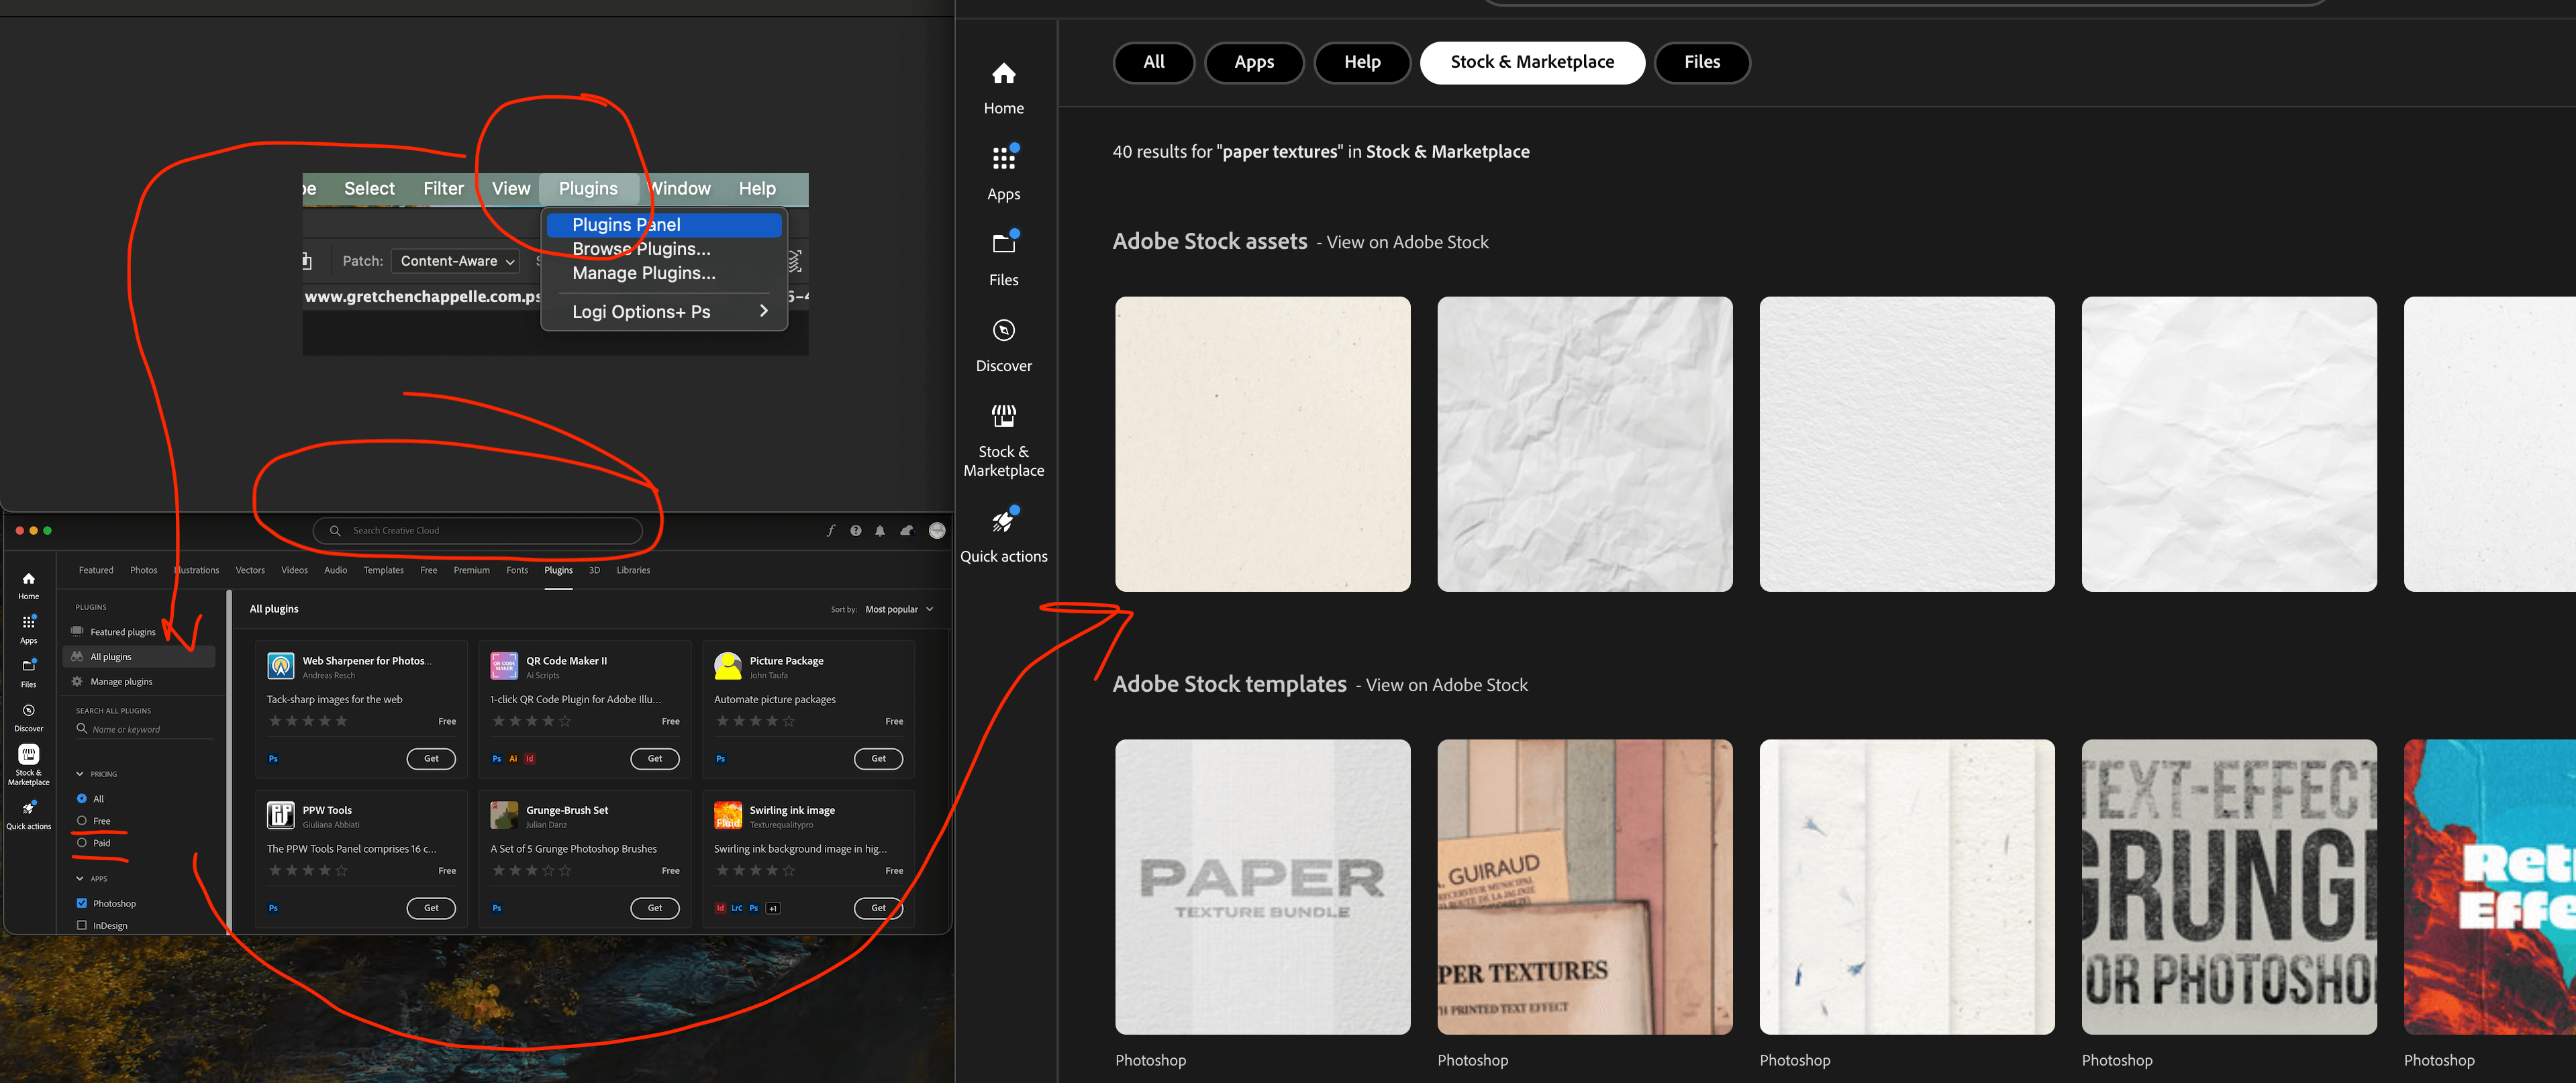Select All plugins in the plugins sidebar
Viewport: 2576px width, 1083px height.
138,657
